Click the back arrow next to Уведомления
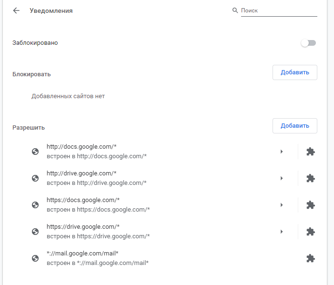Image resolution: width=334 pixels, height=285 pixels. pyautogui.click(x=17, y=10)
